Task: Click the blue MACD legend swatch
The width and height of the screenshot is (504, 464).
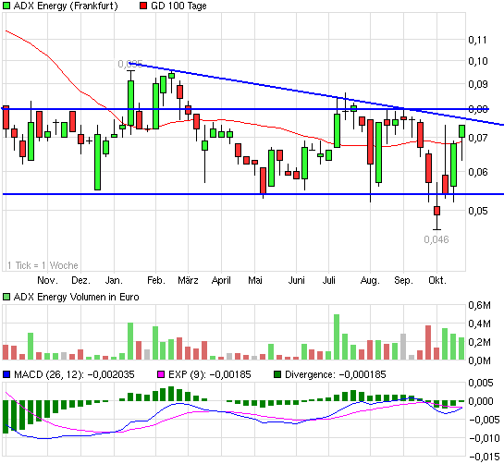Action: [x=6, y=374]
